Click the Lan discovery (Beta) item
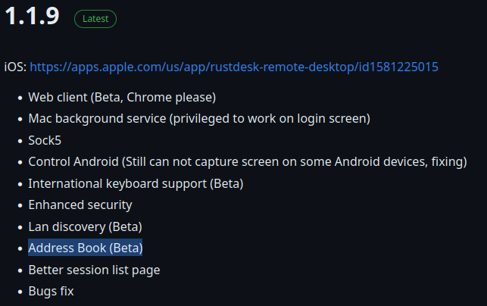The image size is (487, 306). click(x=85, y=226)
